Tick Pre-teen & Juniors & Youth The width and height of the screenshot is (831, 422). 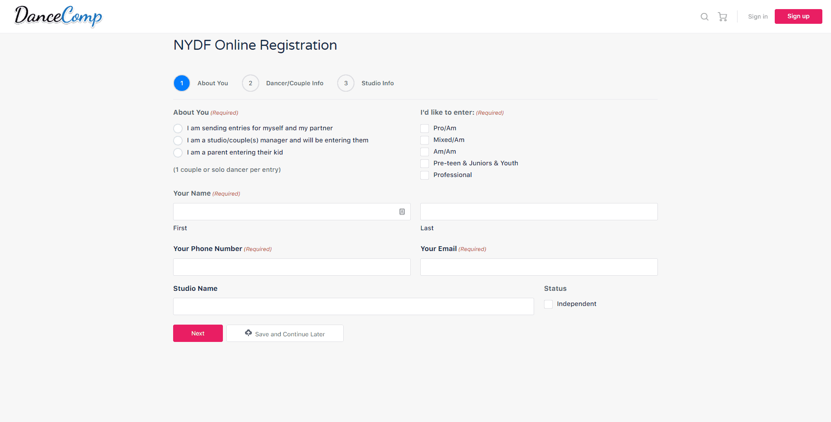425,164
